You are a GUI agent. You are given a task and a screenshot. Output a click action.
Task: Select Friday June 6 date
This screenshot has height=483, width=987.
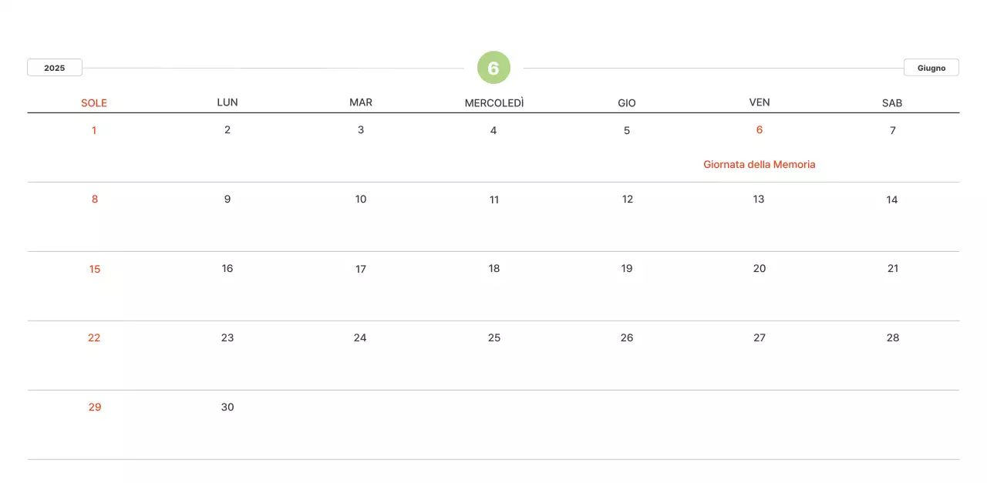(760, 130)
